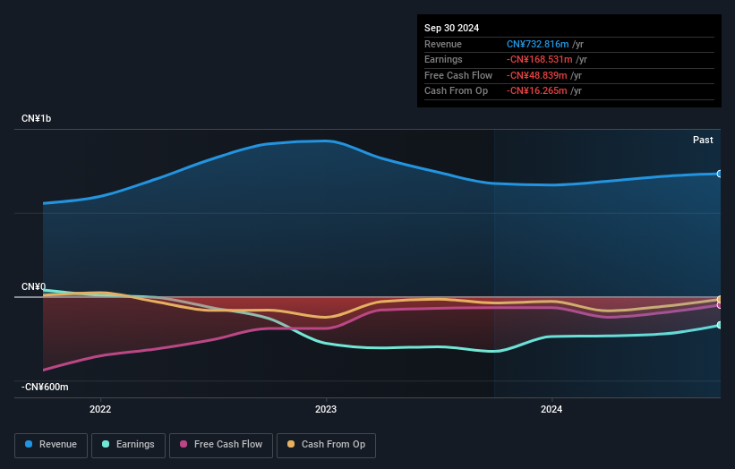The height and width of the screenshot is (469, 735).
Task: Click the -CN¥600m y-axis label
Action: click(x=45, y=387)
